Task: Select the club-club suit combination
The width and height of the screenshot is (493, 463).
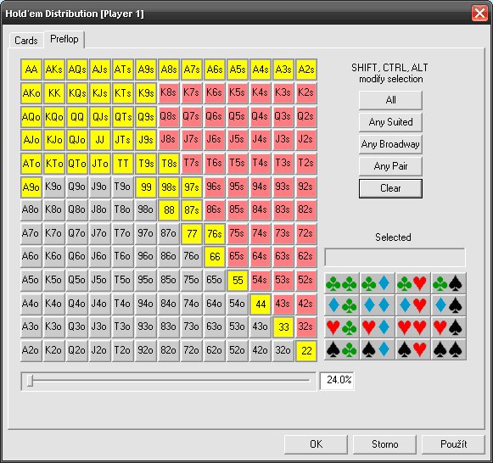Action: tap(341, 283)
